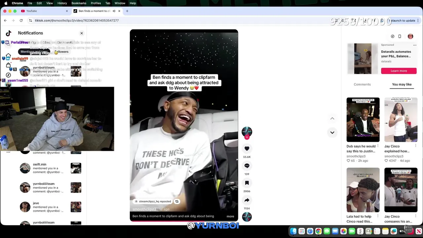Open the Apple menu
This screenshot has width=423, height=238.
coord(6,3)
